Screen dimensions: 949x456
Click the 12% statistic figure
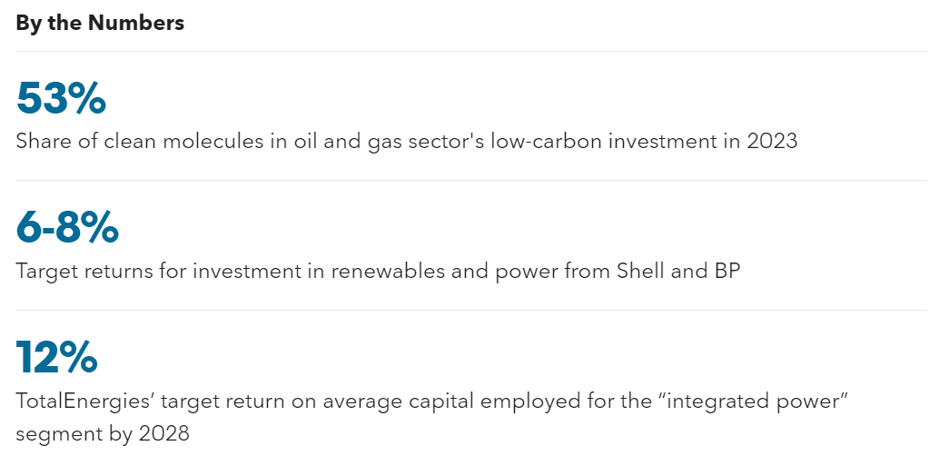(57, 357)
